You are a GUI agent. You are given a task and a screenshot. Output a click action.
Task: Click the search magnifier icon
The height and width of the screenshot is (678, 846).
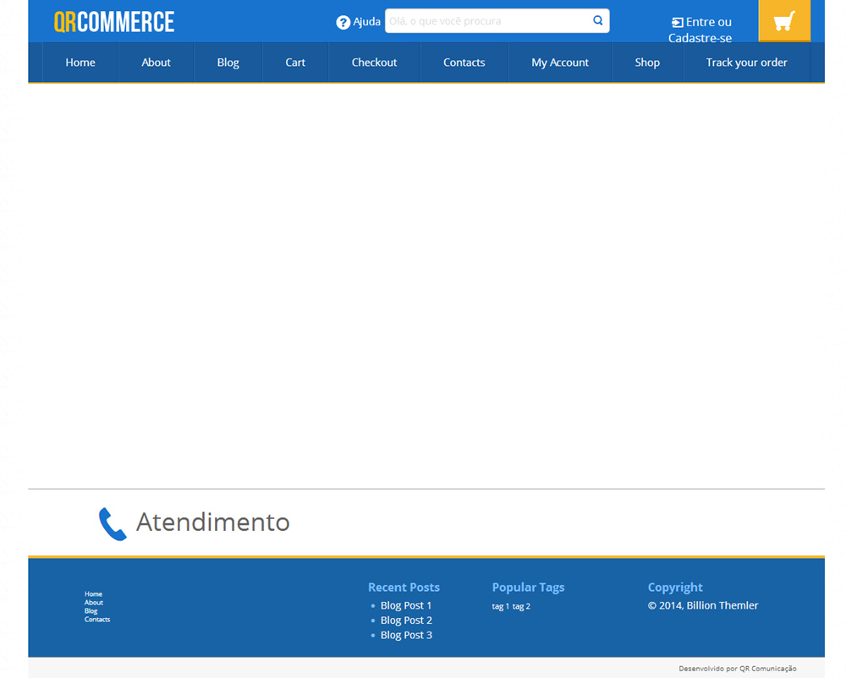[598, 21]
